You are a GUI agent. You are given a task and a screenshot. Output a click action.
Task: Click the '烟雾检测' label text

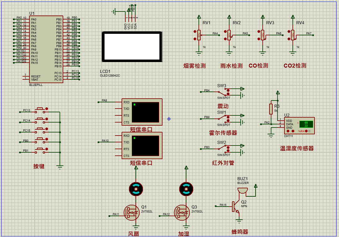point(194,66)
